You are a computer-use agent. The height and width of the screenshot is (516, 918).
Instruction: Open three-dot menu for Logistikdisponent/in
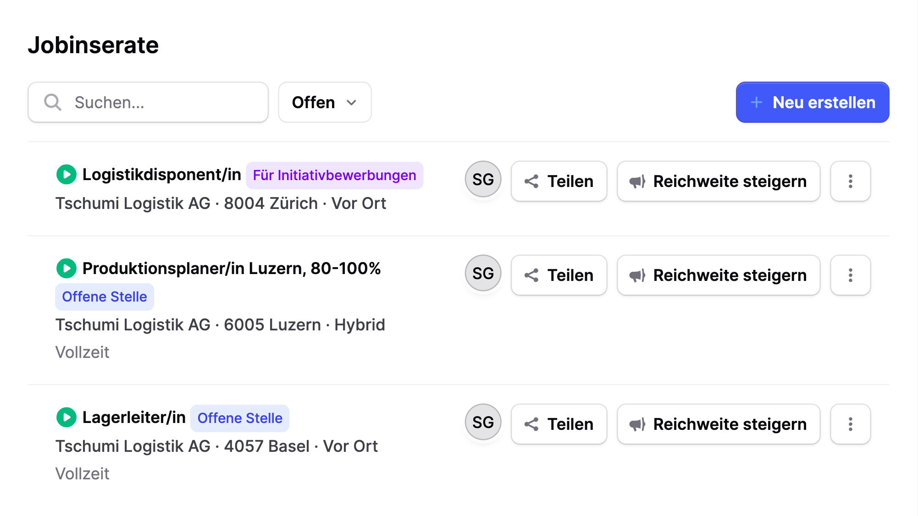850,181
